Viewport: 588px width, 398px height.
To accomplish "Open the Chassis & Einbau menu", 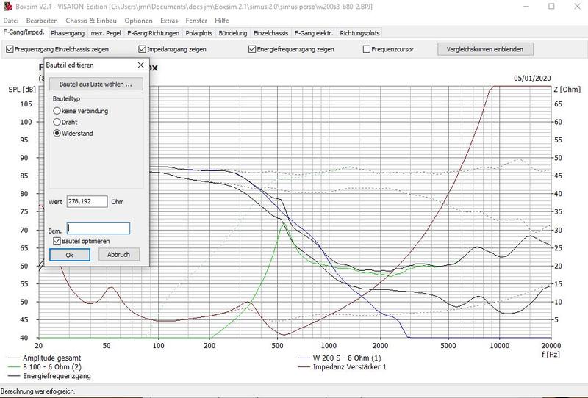I will [91, 21].
